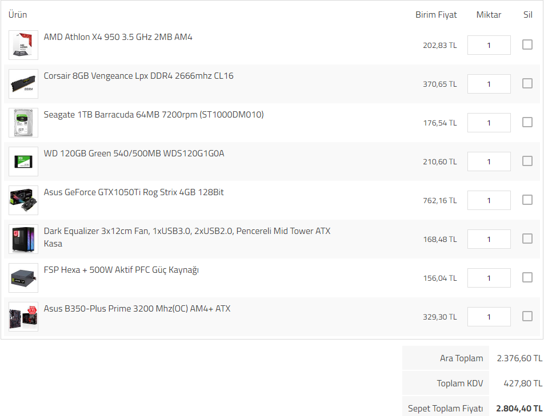Click the AMD Athlon X4 950 product thumbnail
This screenshot has height=416, width=544.
click(x=23, y=45)
